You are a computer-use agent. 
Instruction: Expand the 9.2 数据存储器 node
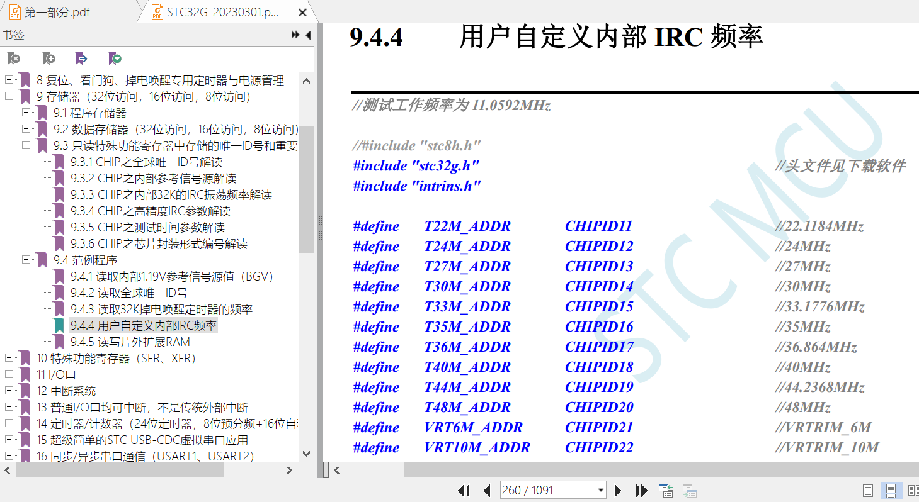pyautogui.click(x=26, y=129)
